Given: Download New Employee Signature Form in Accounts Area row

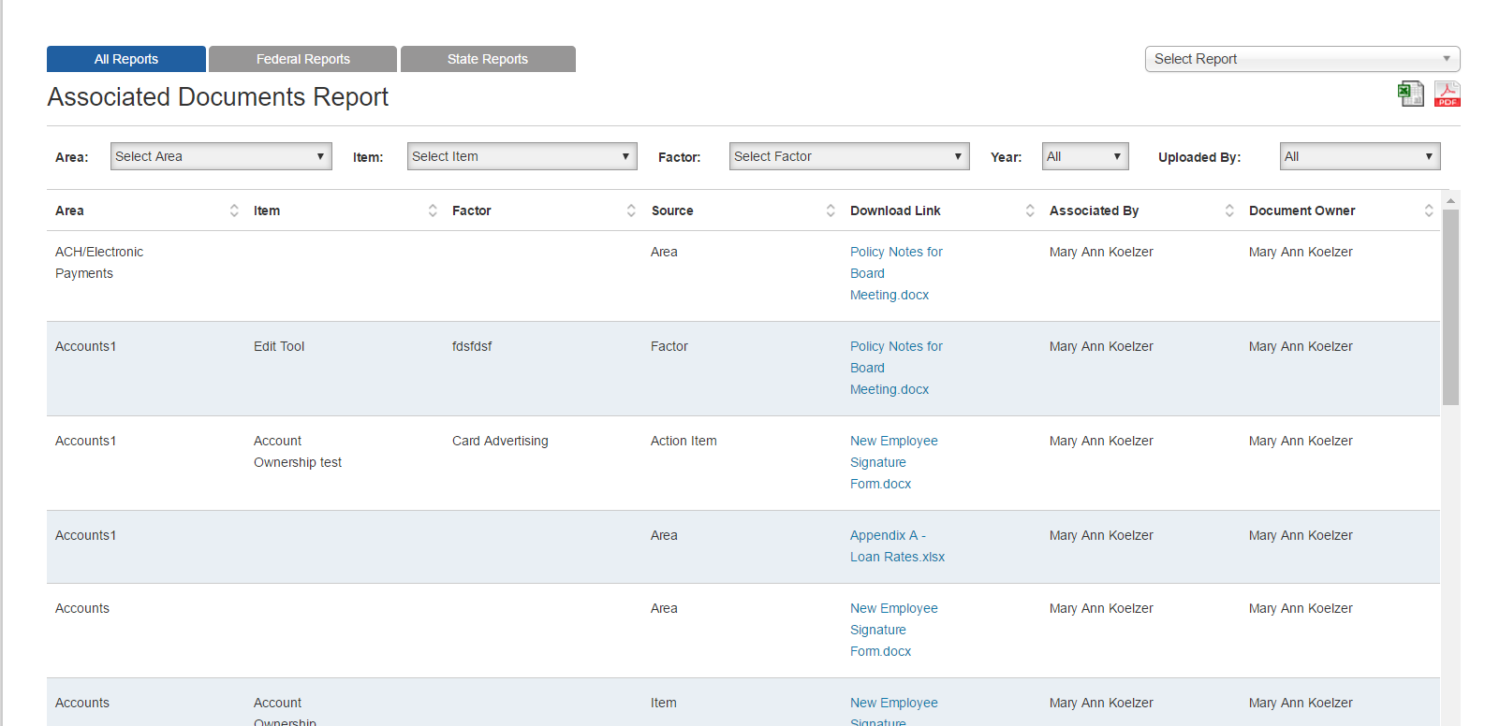Looking at the screenshot, I should coord(894,630).
